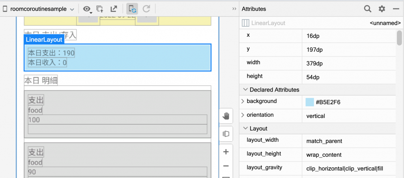This screenshot has width=404, height=178.
Task: Click the background attribute name
Action: [262, 101]
